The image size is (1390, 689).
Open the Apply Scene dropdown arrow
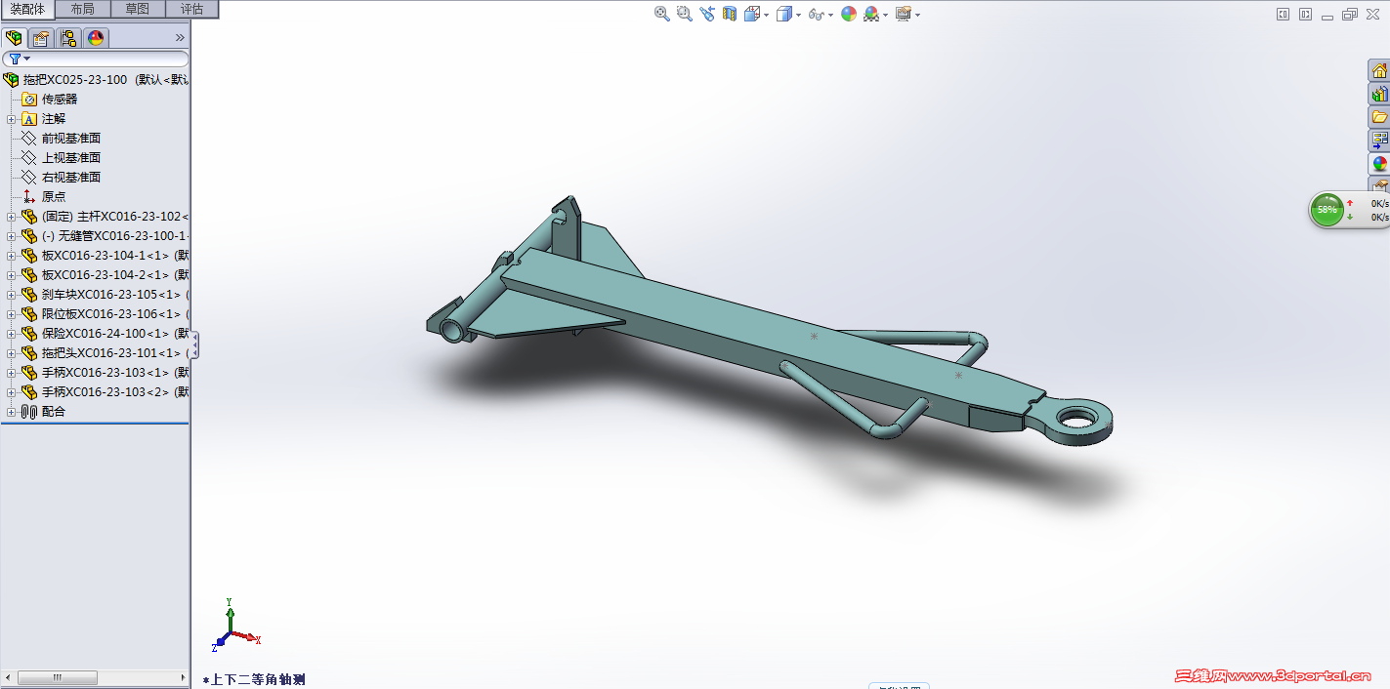point(885,15)
